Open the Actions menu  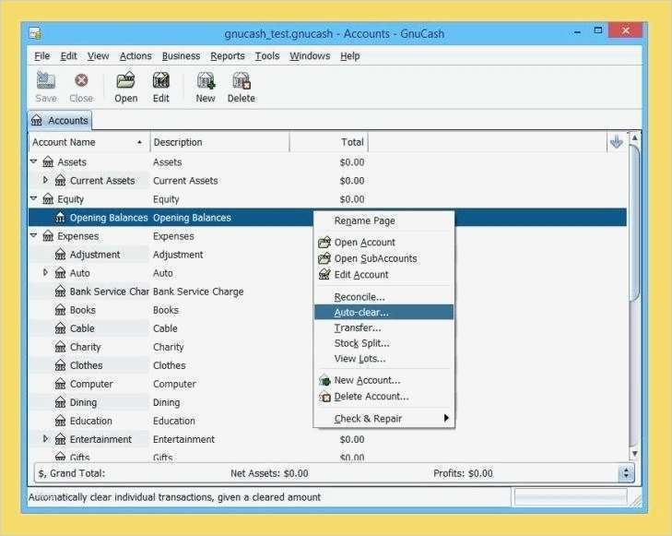tap(136, 56)
